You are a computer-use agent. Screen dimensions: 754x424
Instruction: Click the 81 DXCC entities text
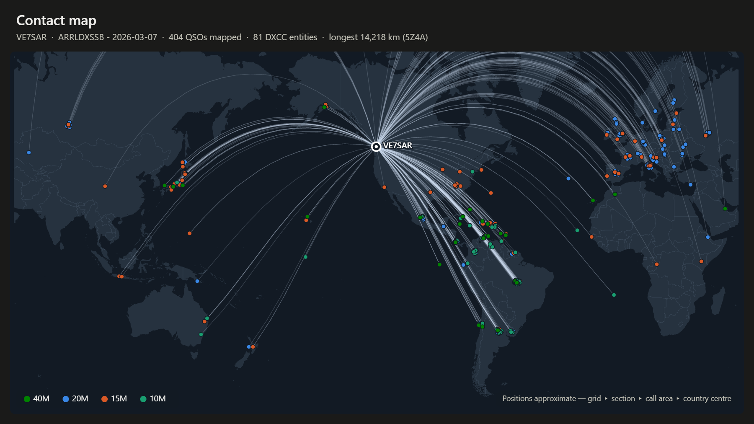click(x=285, y=37)
